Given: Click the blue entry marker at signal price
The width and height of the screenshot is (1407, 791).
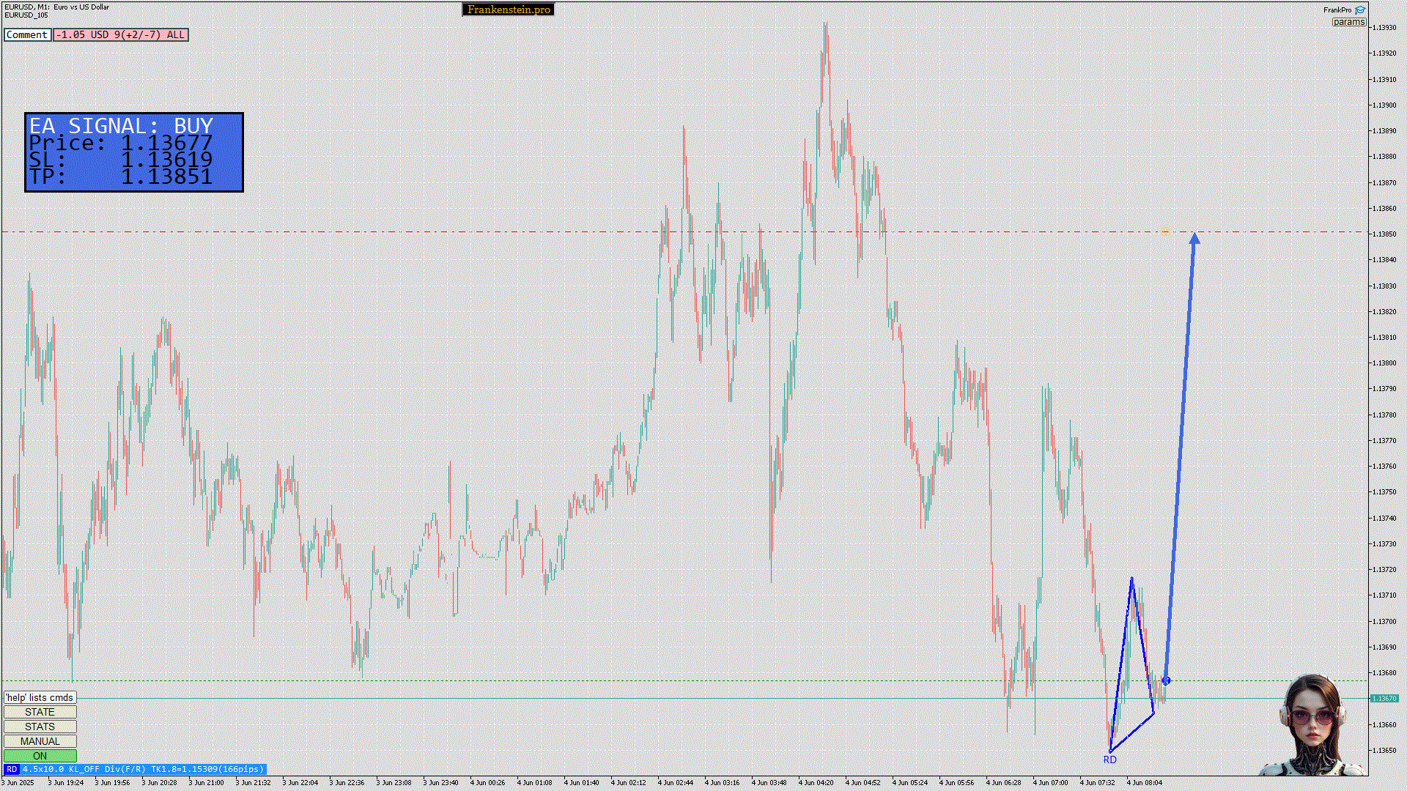Looking at the screenshot, I should click(x=1166, y=680).
